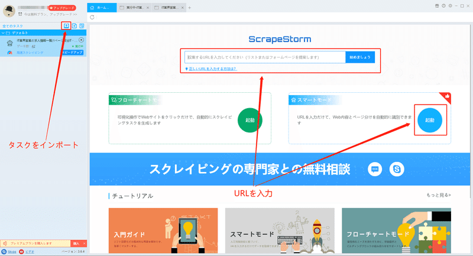Screen dimensions: 473x256
Task: Open the second tab 実行中-IT業
Action: (134, 8)
